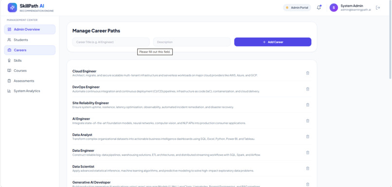Click the SkillPath AI sparkle logo
This screenshot has width=392, height=187.
[x=12, y=7]
